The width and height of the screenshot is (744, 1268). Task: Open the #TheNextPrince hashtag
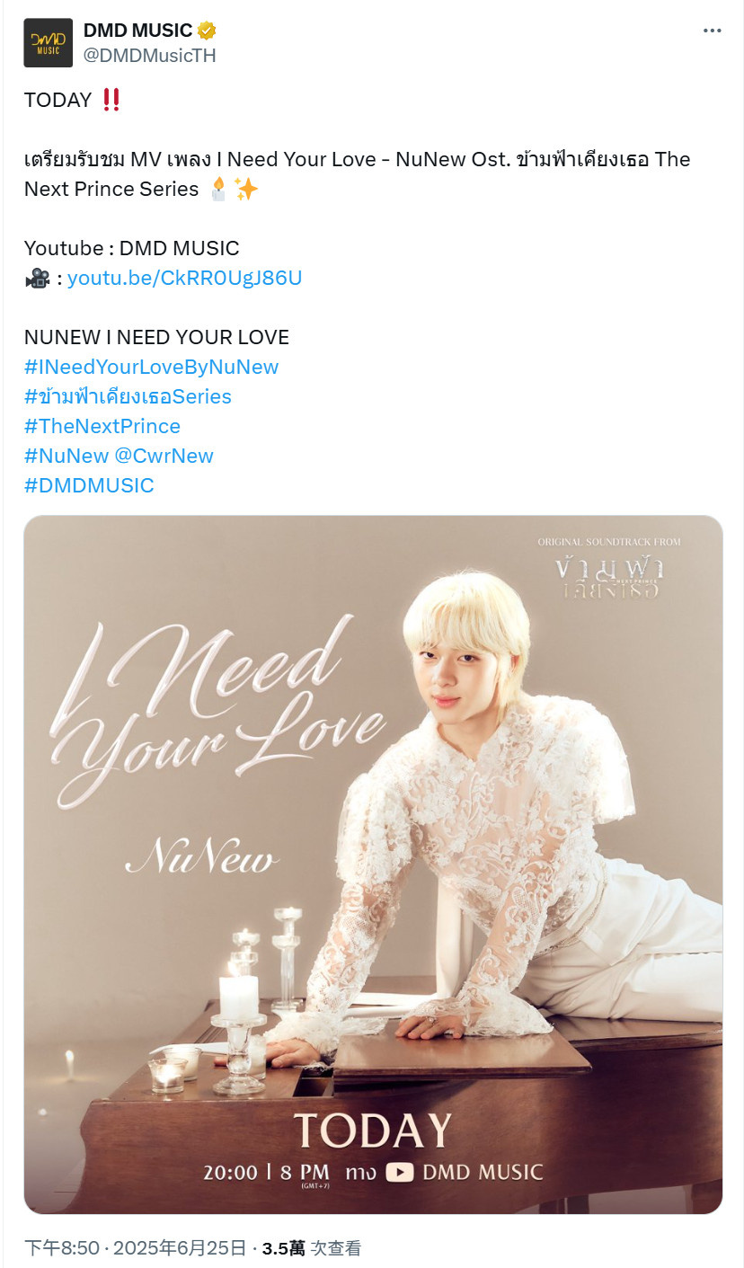pos(102,426)
